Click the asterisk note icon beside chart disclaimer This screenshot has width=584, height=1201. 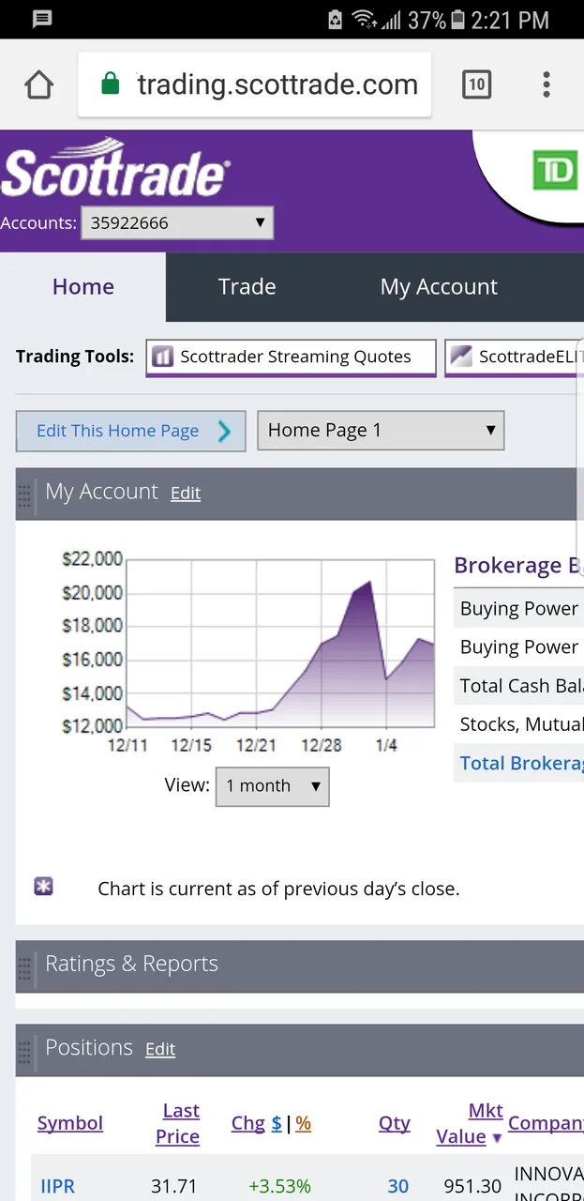coord(43,886)
